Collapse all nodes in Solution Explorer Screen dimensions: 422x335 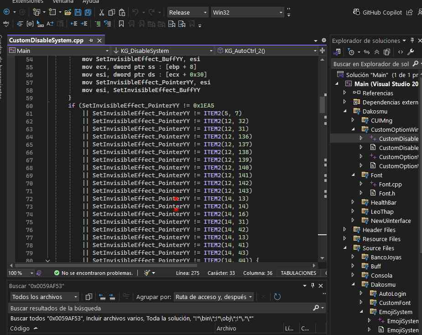(x=376, y=52)
